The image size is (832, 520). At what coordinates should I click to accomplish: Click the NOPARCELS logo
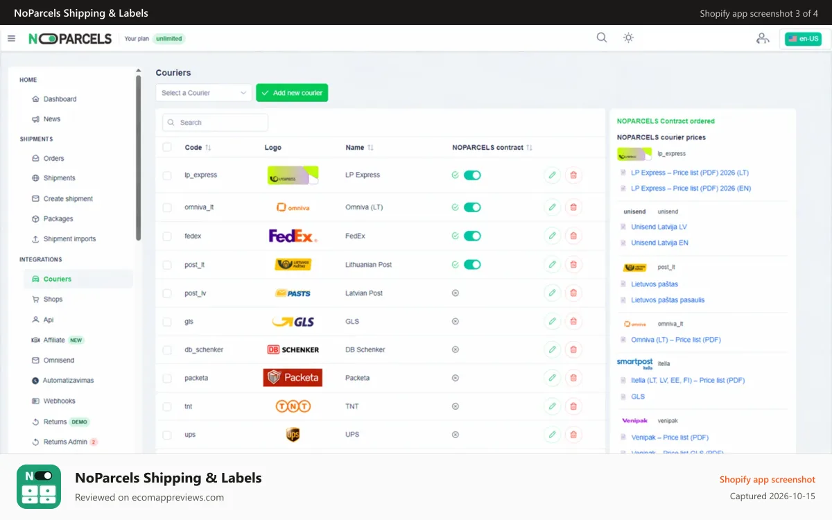(70, 39)
